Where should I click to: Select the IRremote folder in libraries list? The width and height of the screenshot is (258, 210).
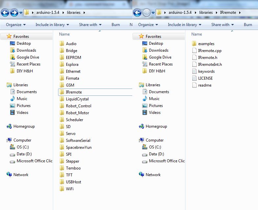95,92
